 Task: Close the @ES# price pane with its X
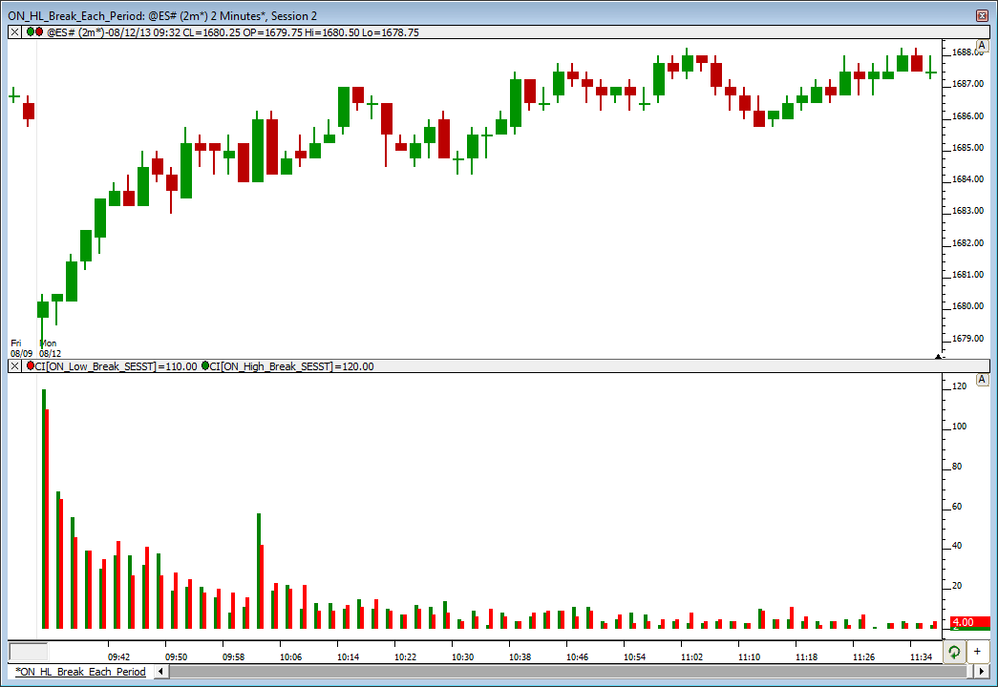(14, 32)
